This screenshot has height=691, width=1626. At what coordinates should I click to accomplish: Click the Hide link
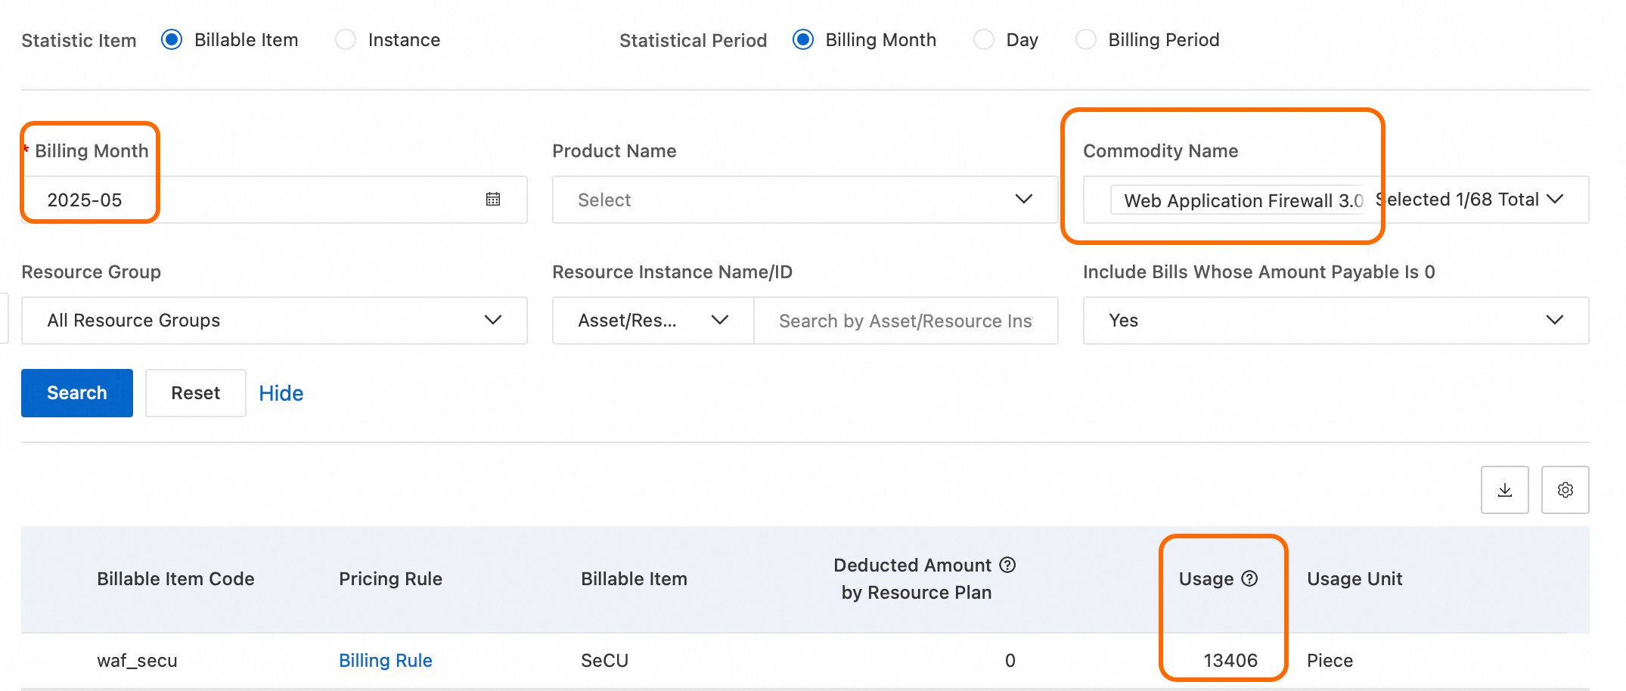pyautogui.click(x=281, y=393)
